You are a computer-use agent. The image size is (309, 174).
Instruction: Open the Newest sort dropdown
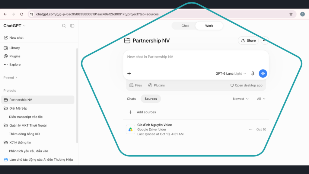tap(241, 99)
